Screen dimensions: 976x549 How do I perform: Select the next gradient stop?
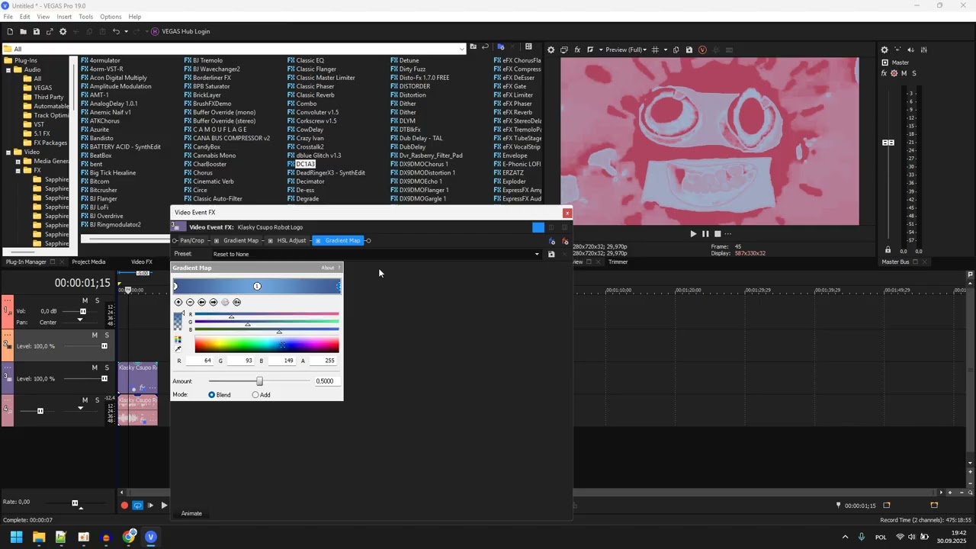[x=213, y=302]
